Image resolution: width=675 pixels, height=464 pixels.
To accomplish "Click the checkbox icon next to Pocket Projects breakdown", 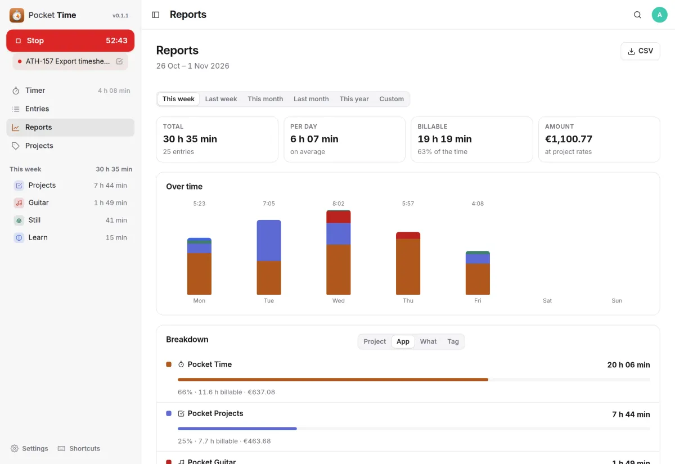I will click(x=181, y=413).
